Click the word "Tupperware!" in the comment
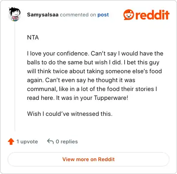Screen dimensions: 177x174 pos(111,98)
